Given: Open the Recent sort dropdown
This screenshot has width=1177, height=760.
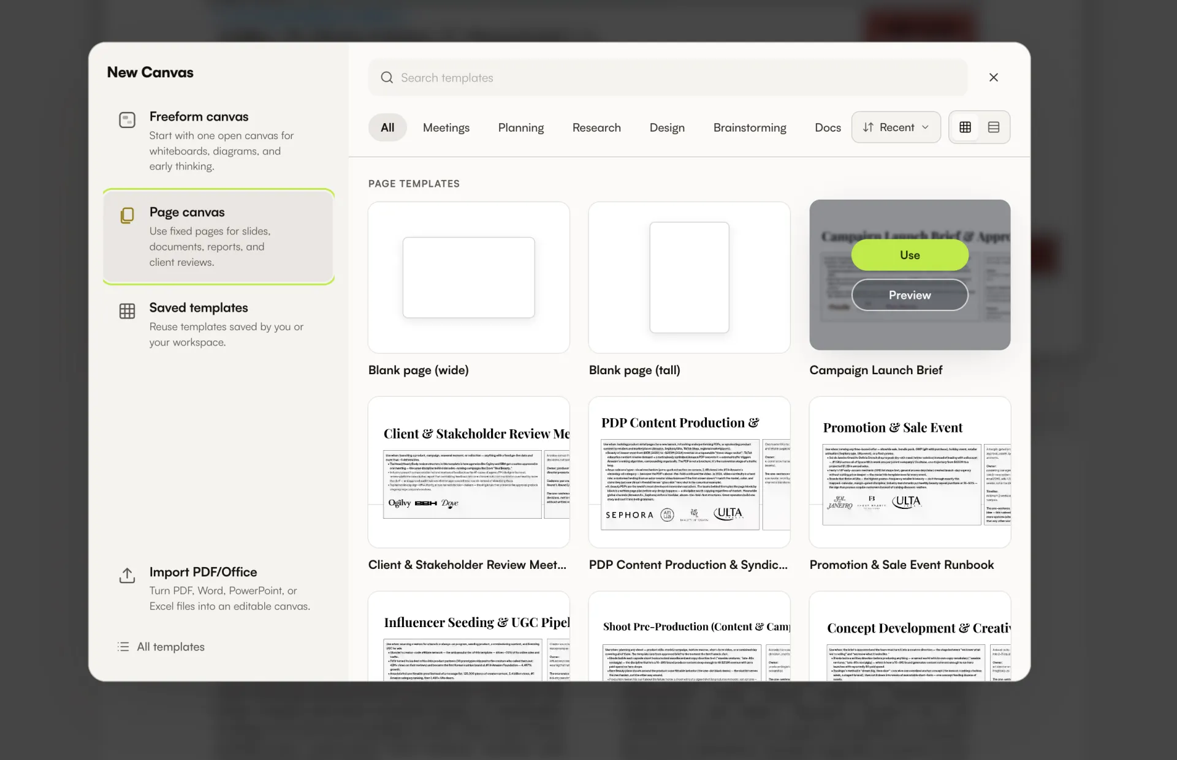Looking at the screenshot, I should (896, 127).
